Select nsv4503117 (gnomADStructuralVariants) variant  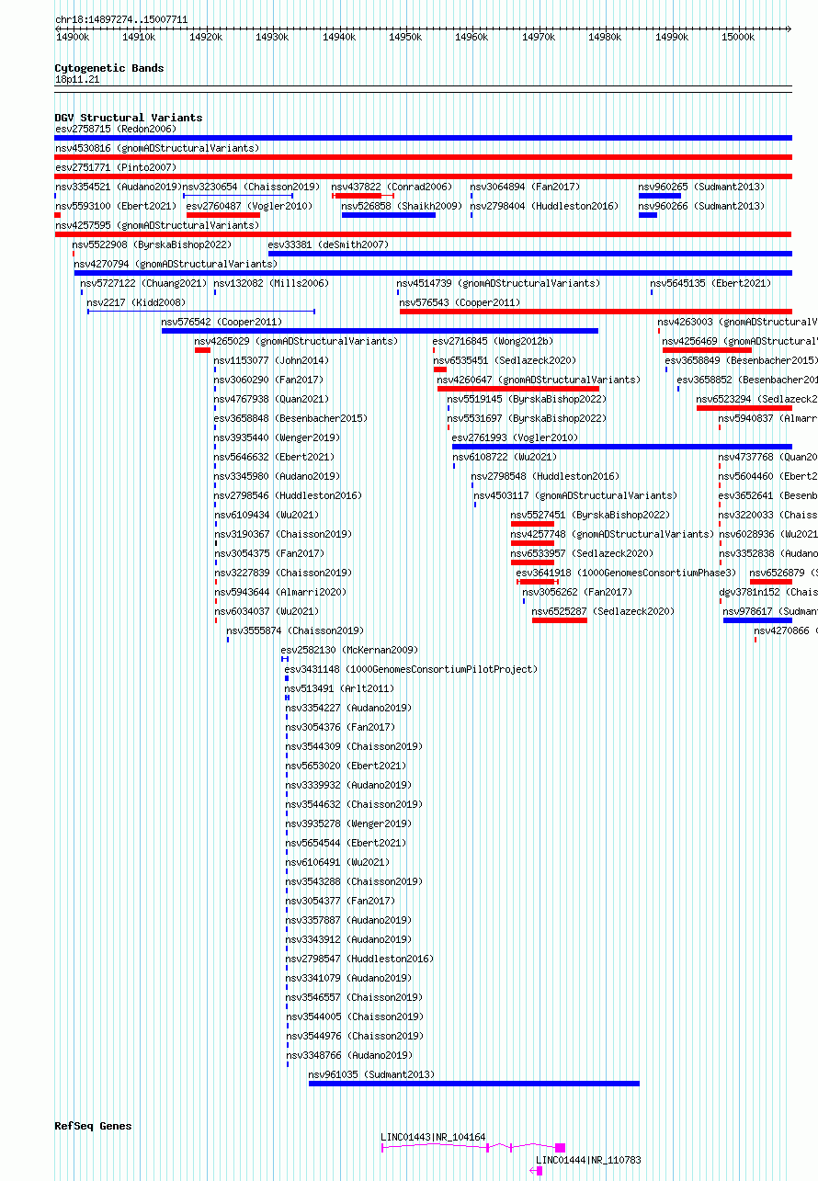click(x=575, y=495)
